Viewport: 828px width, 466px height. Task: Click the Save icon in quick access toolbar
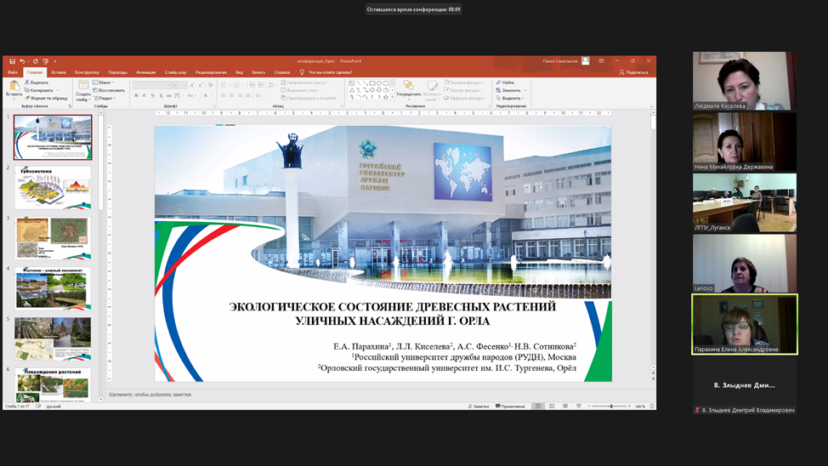(13, 61)
